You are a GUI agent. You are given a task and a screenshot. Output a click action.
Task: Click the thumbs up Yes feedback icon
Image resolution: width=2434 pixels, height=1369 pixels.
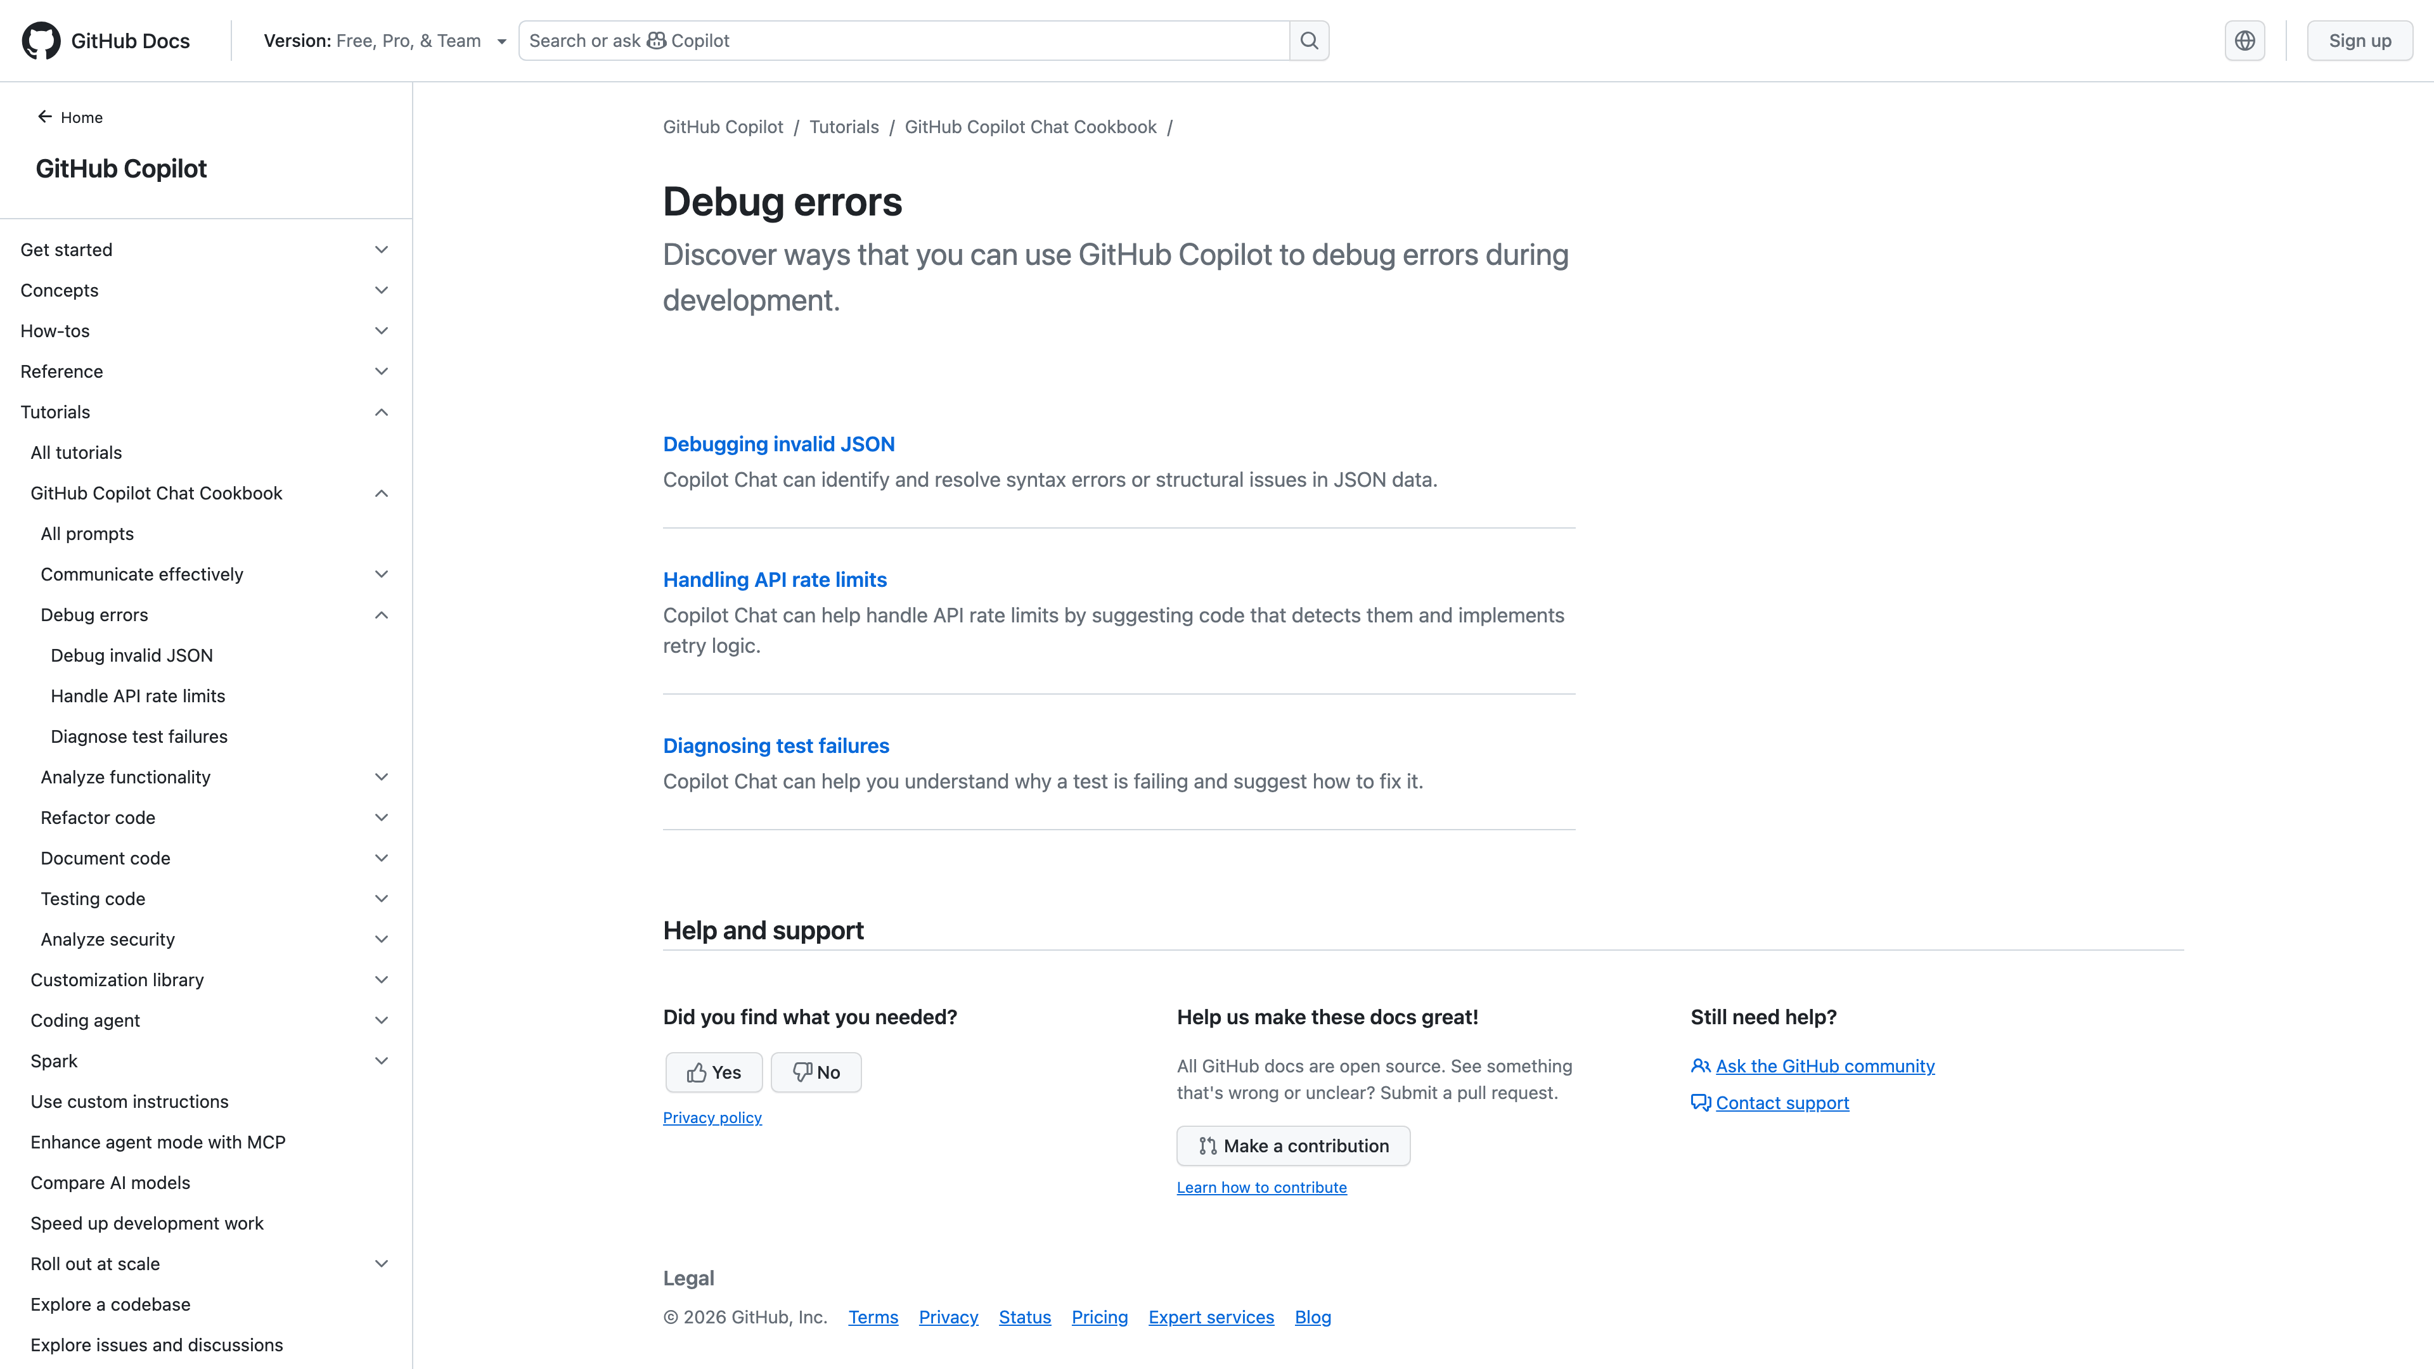pyautogui.click(x=699, y=1072)
